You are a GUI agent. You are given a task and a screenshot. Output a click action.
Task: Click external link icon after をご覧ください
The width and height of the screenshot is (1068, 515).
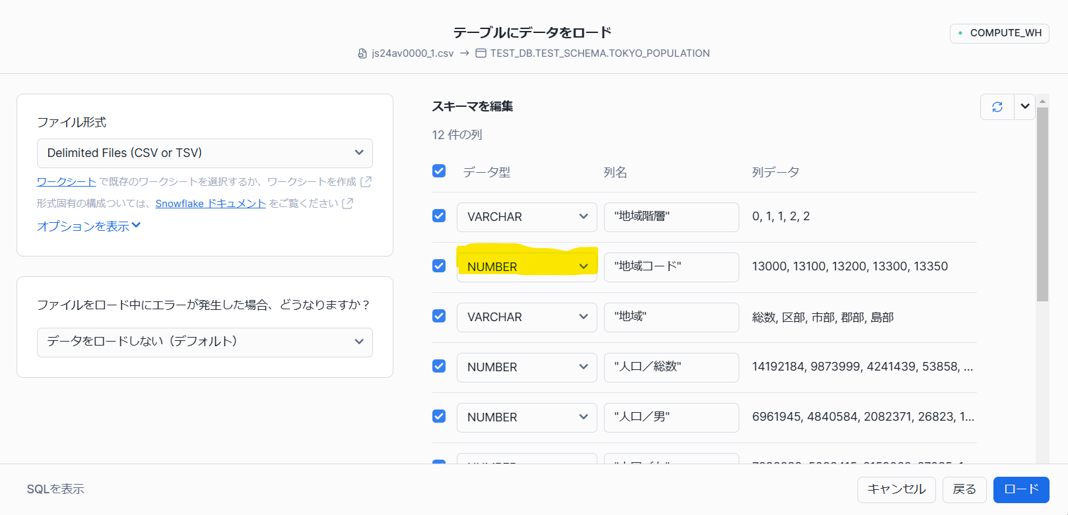347,203
